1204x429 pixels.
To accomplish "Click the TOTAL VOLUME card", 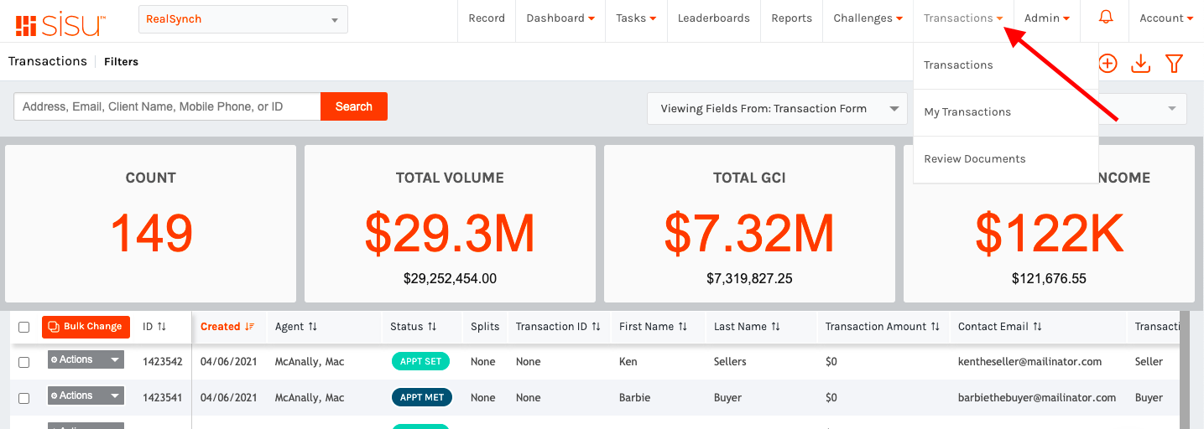I will (x=450, y=224).
